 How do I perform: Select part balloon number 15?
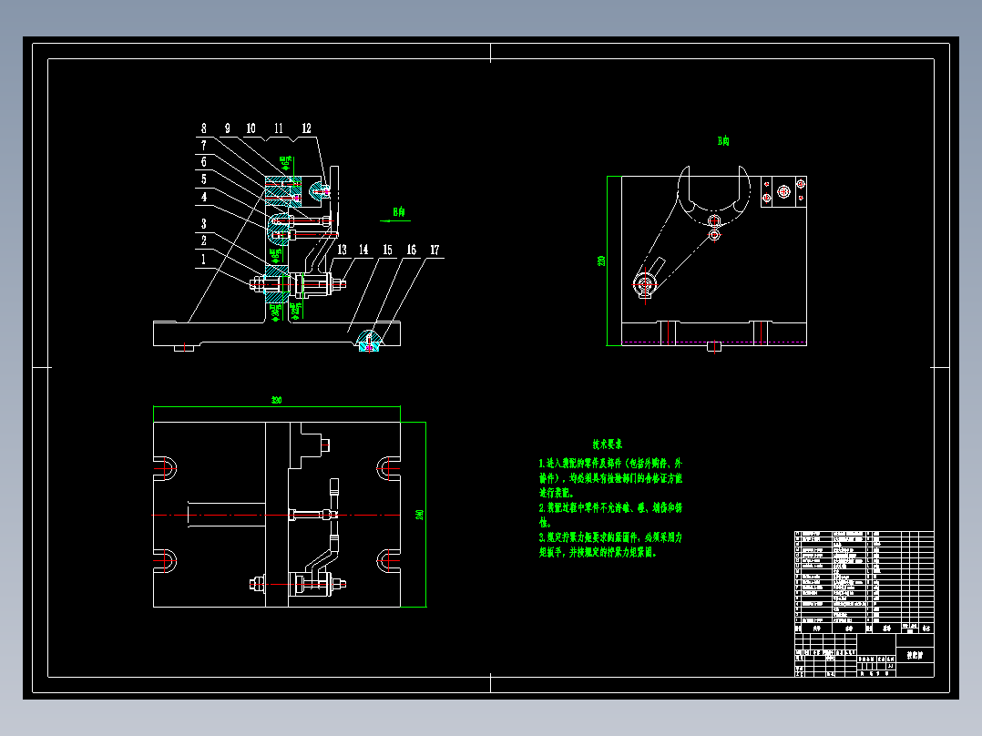[388, 250]
